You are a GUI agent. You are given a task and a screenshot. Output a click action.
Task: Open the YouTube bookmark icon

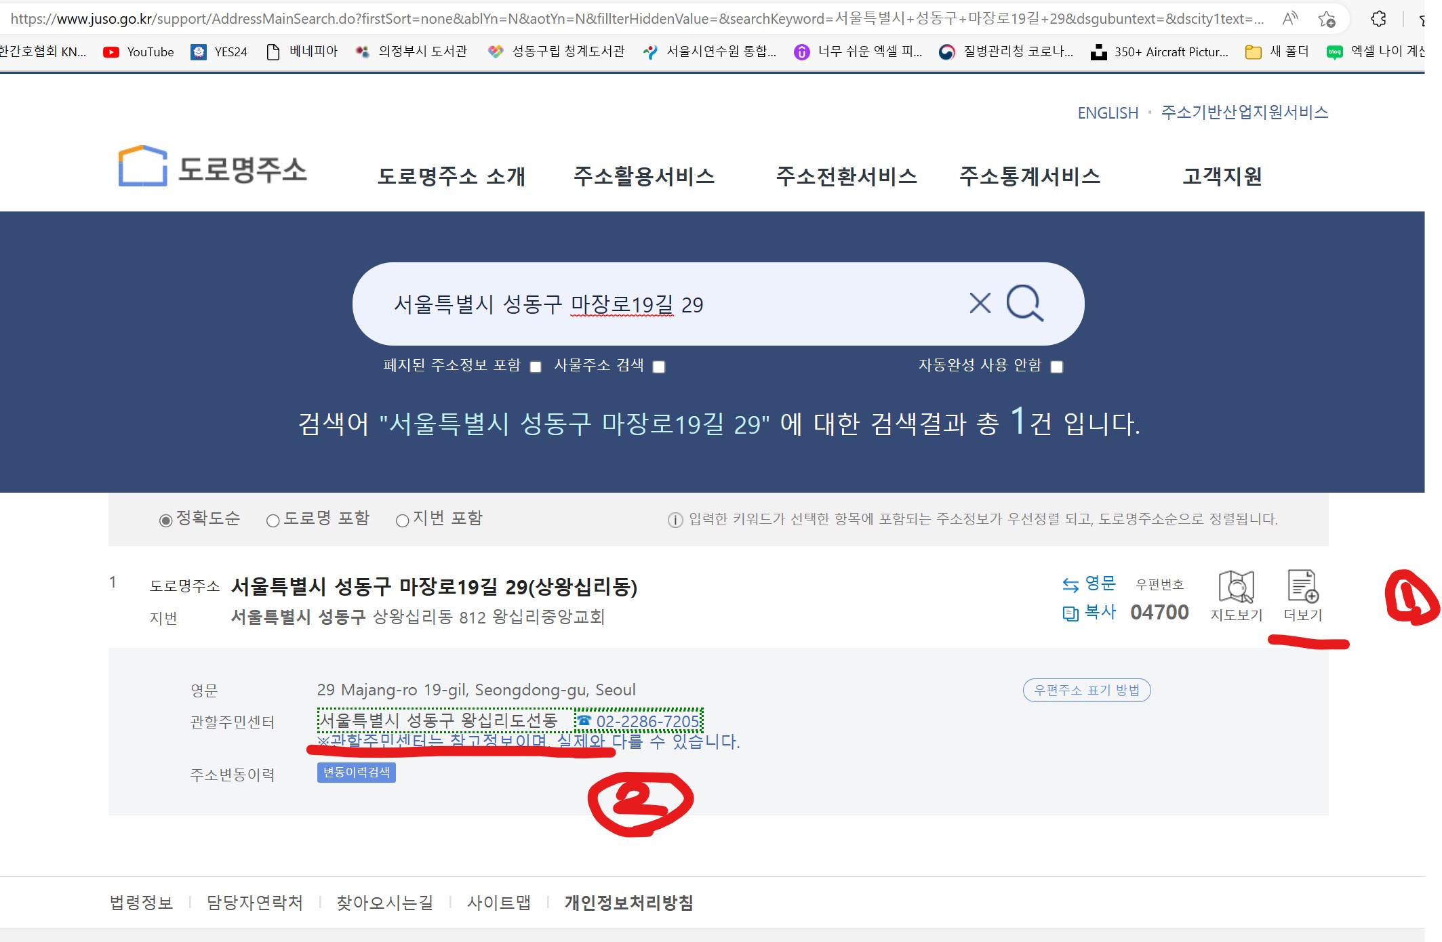[x=112, y=51]
